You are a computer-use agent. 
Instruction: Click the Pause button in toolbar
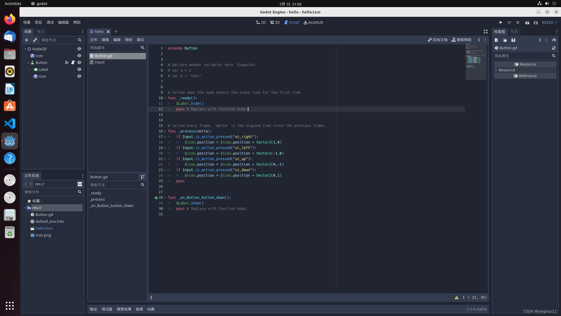point(509,22)
